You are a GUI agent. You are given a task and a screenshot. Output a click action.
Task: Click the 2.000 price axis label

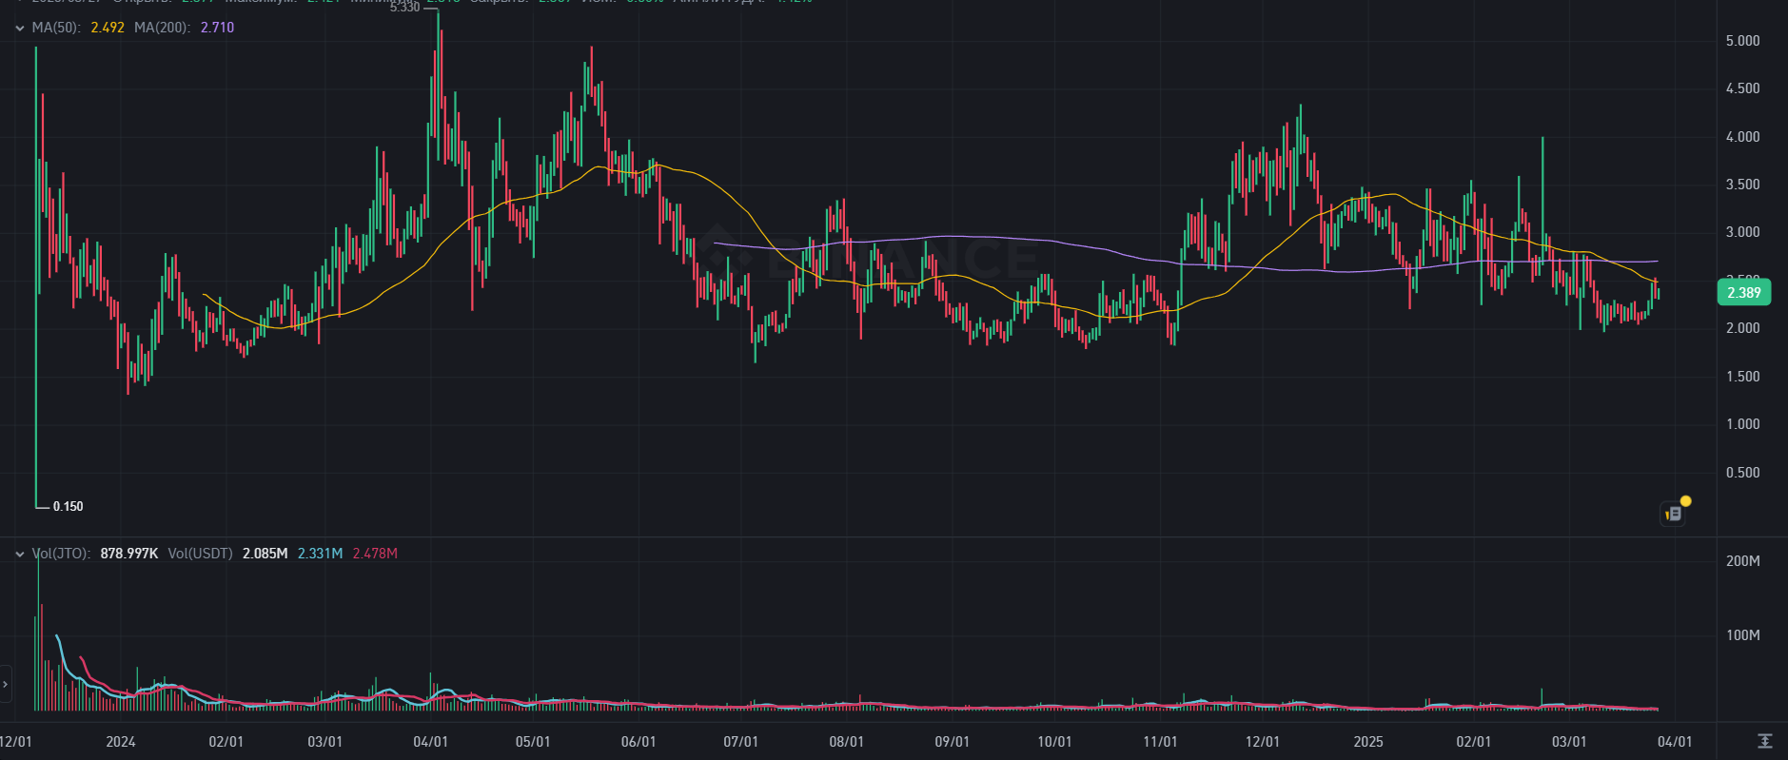(1743, 328)
